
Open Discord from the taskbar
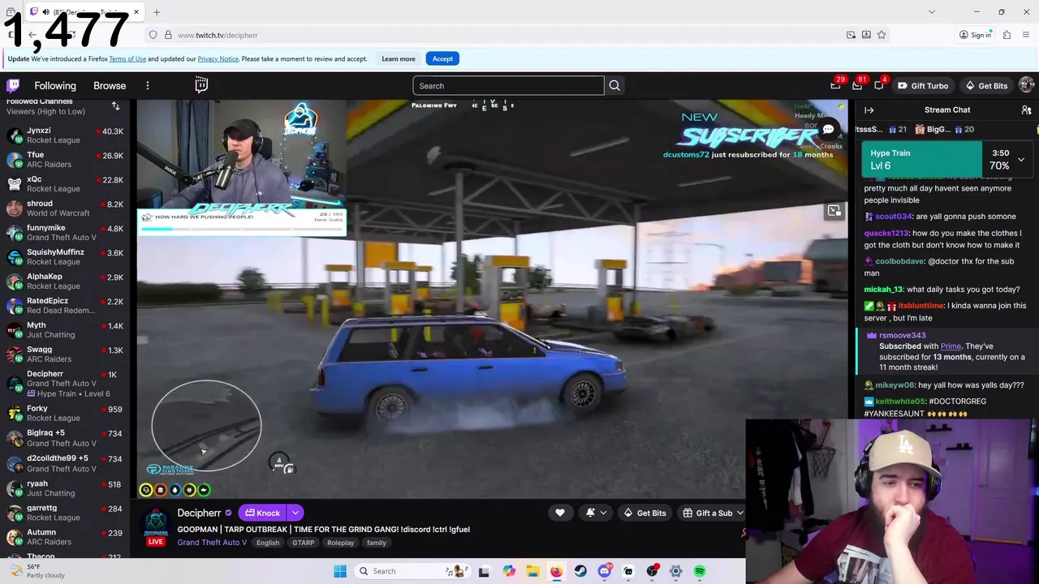point(604,571)
